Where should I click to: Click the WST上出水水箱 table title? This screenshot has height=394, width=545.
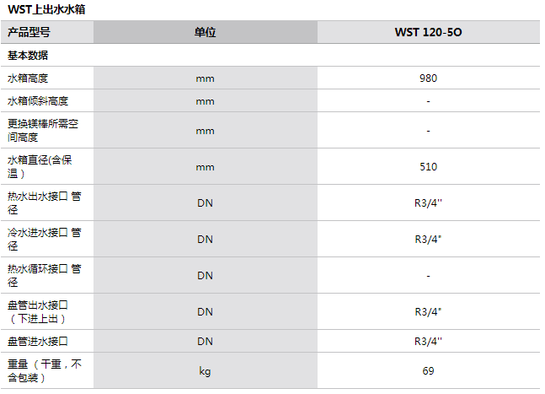click(x=45, y=9)
